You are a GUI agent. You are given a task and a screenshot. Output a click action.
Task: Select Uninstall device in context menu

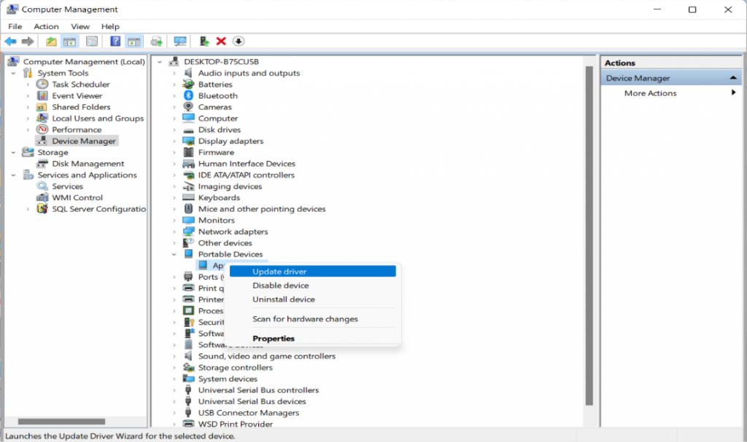(x=284, y=299)
